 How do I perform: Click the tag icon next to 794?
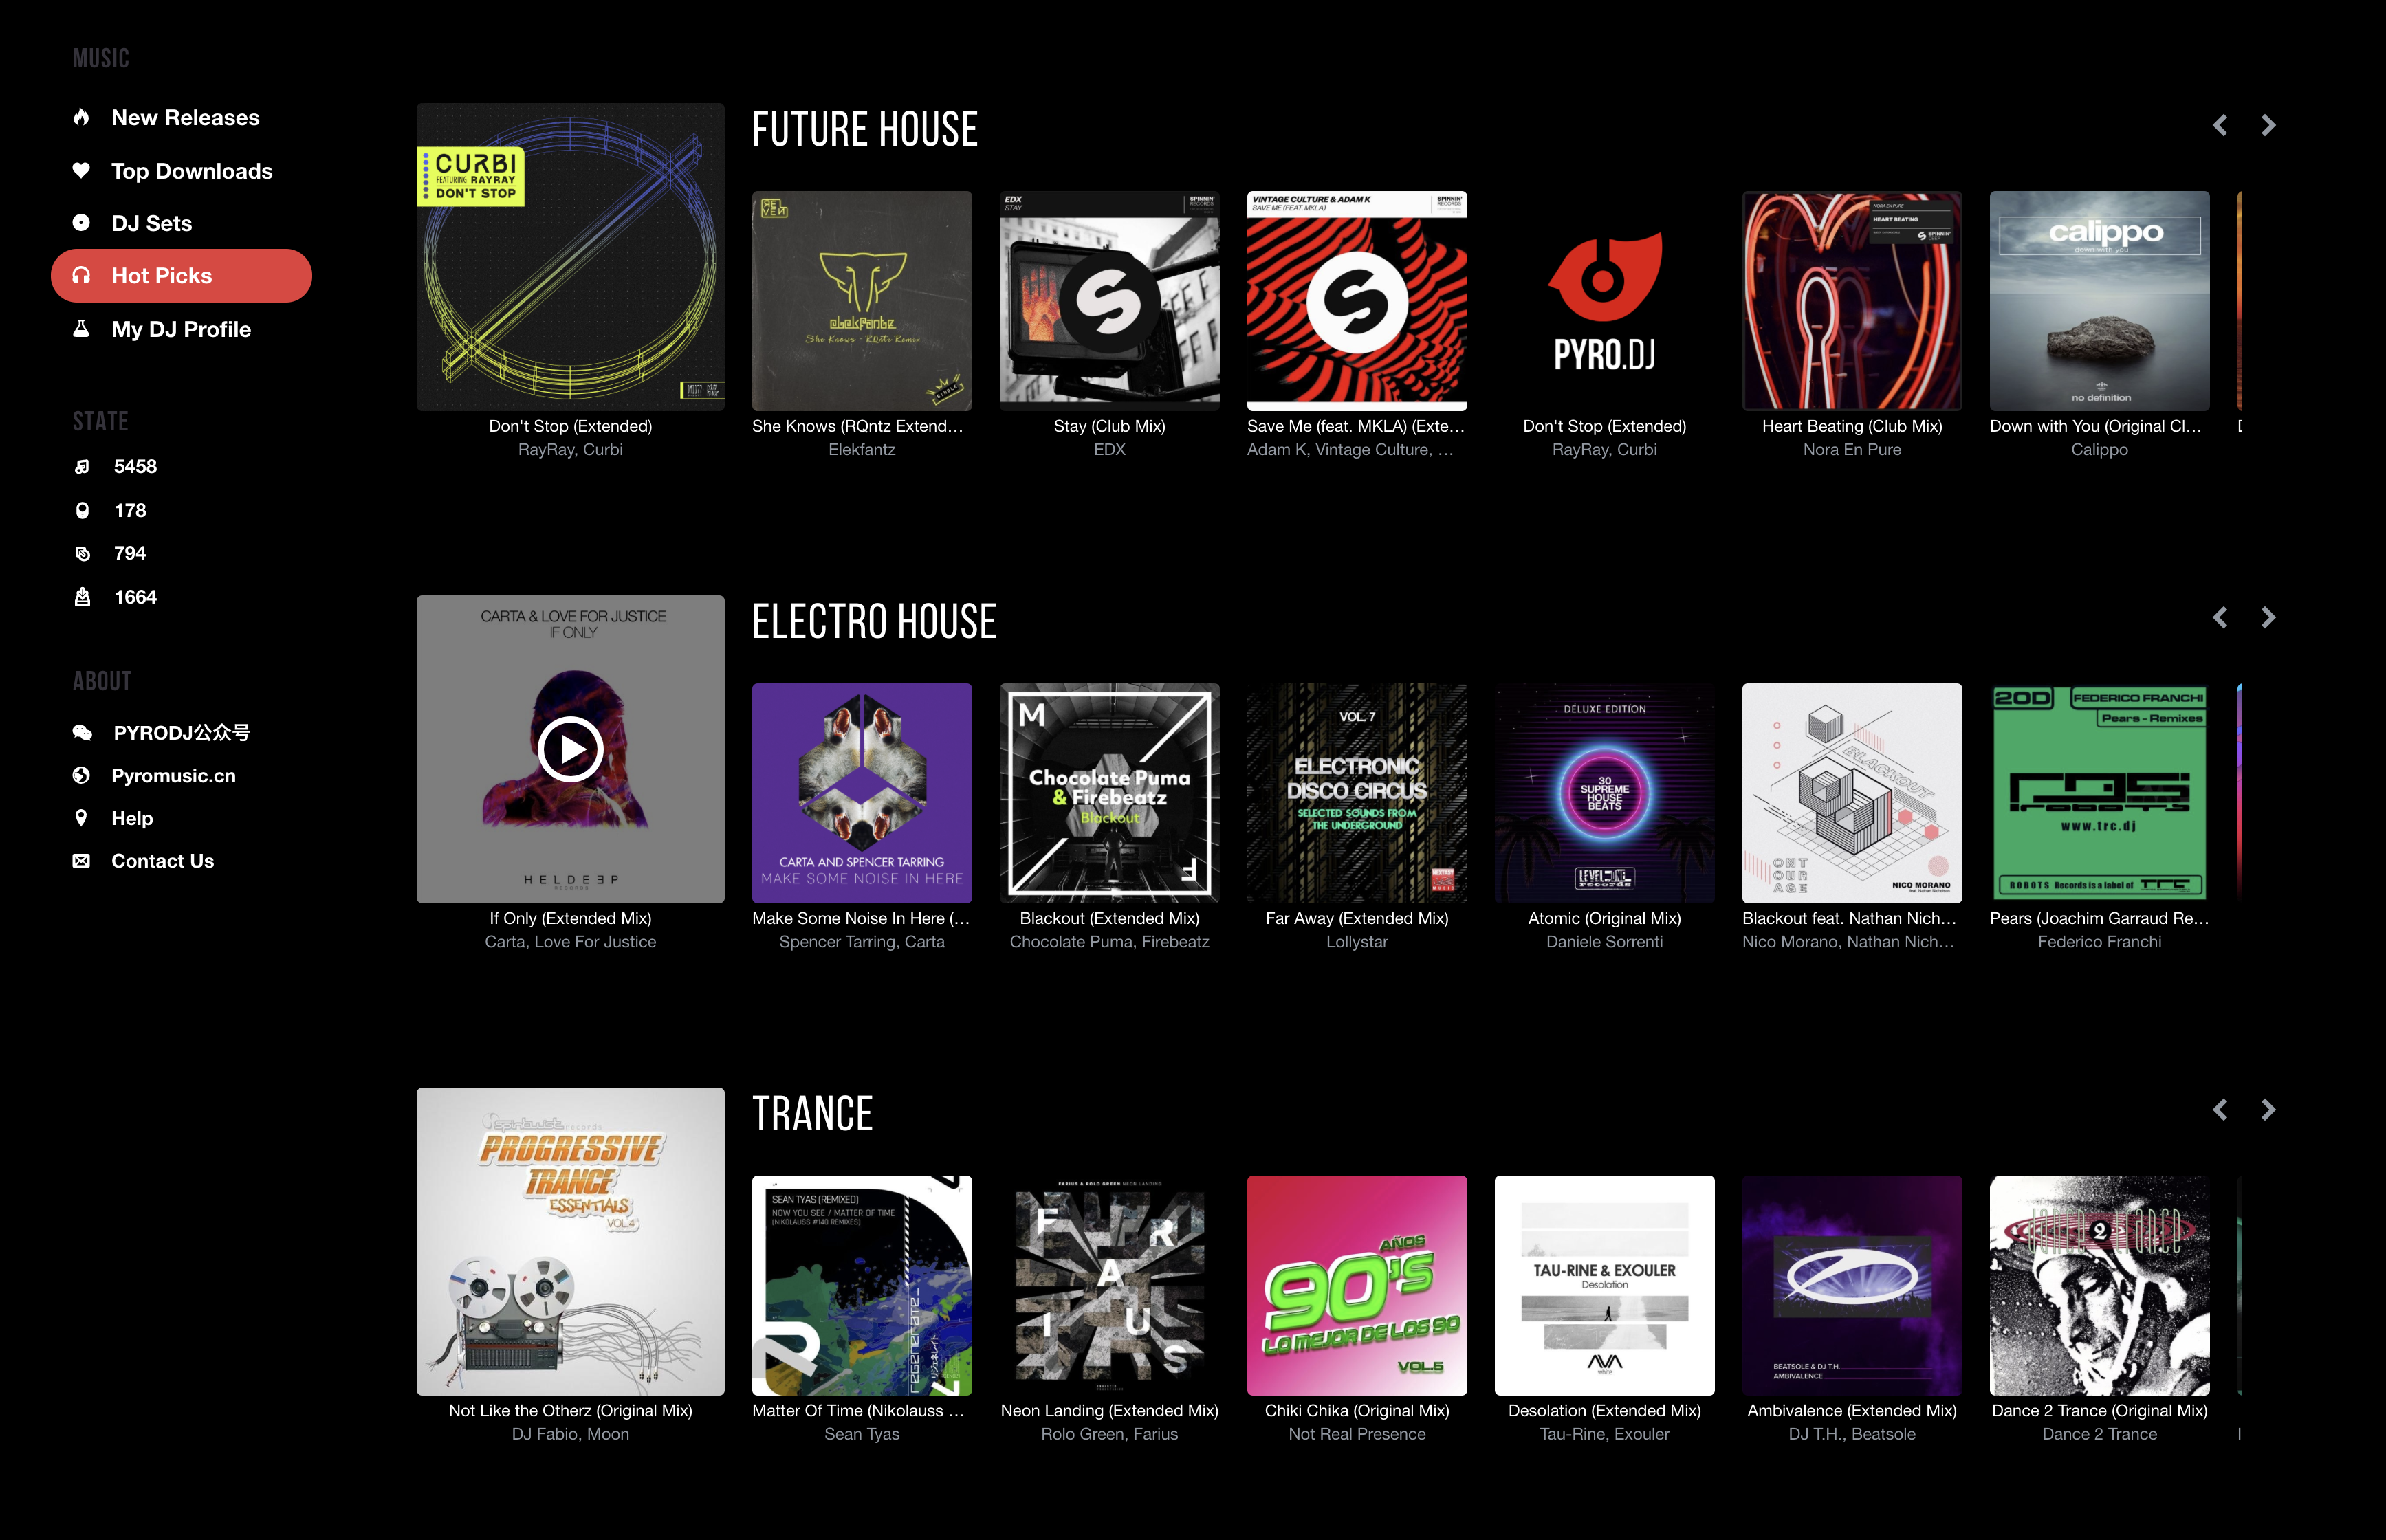(x=82, y=554)
